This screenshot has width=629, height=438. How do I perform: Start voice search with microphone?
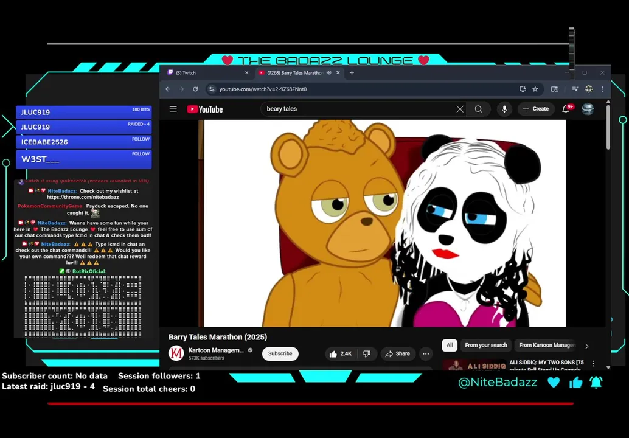click(504, 109)
